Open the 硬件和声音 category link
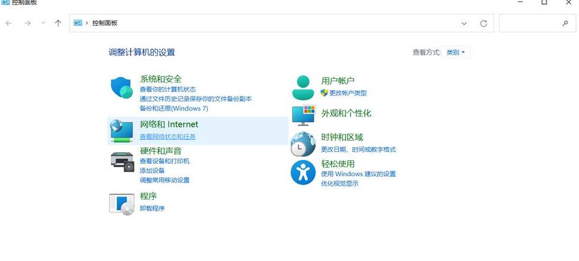Viewport: 579px width, 261px height. (x=161, y=151)
